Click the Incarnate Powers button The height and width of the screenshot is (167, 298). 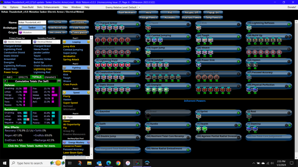pos(192,18)
